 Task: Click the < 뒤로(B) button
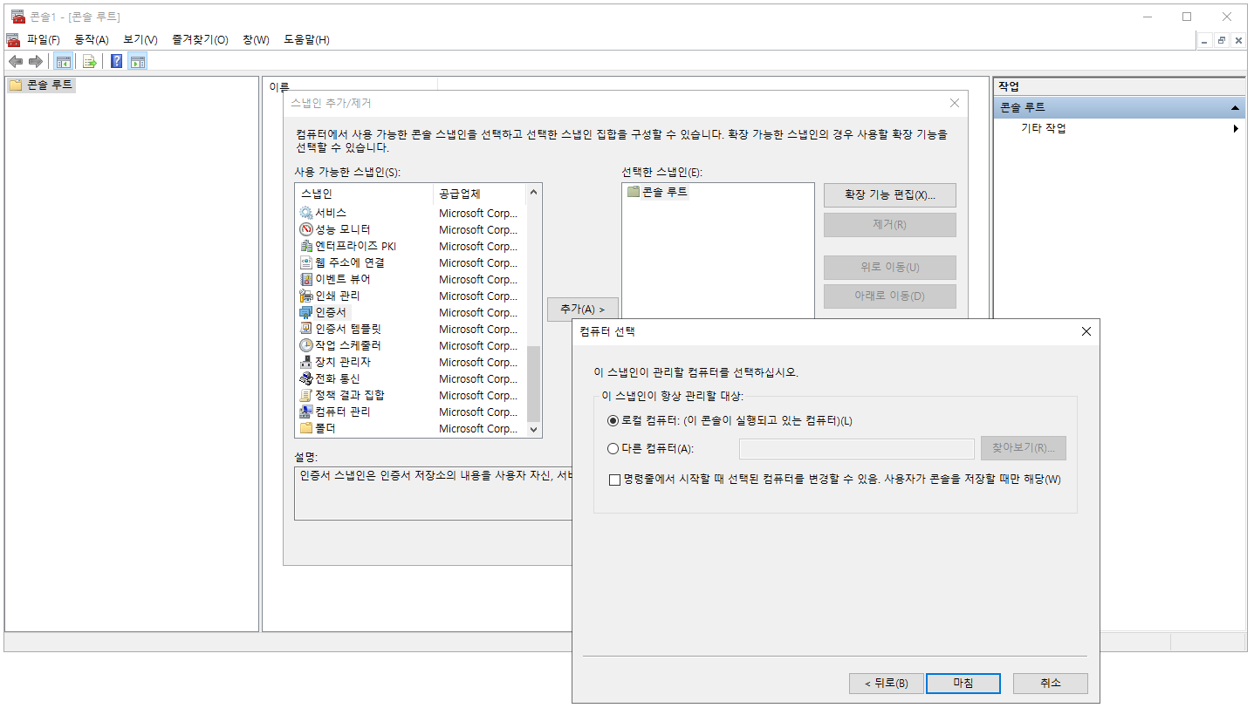point(886,684)
